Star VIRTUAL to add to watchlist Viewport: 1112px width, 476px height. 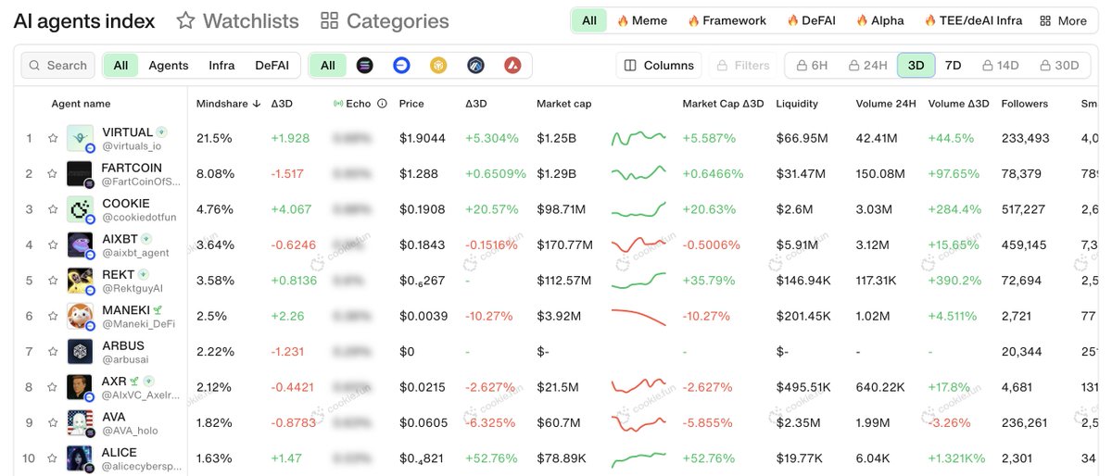click(53, 138)
